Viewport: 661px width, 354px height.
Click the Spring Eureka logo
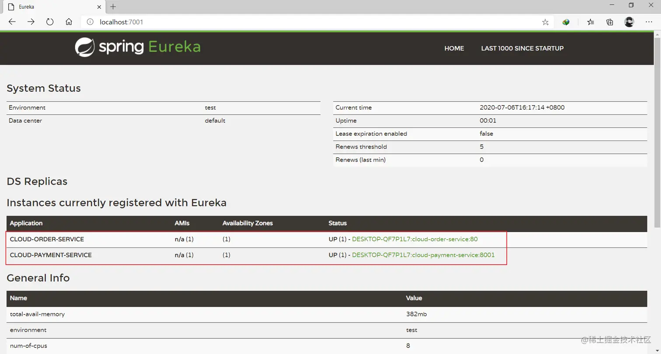(x=138, y=47)
